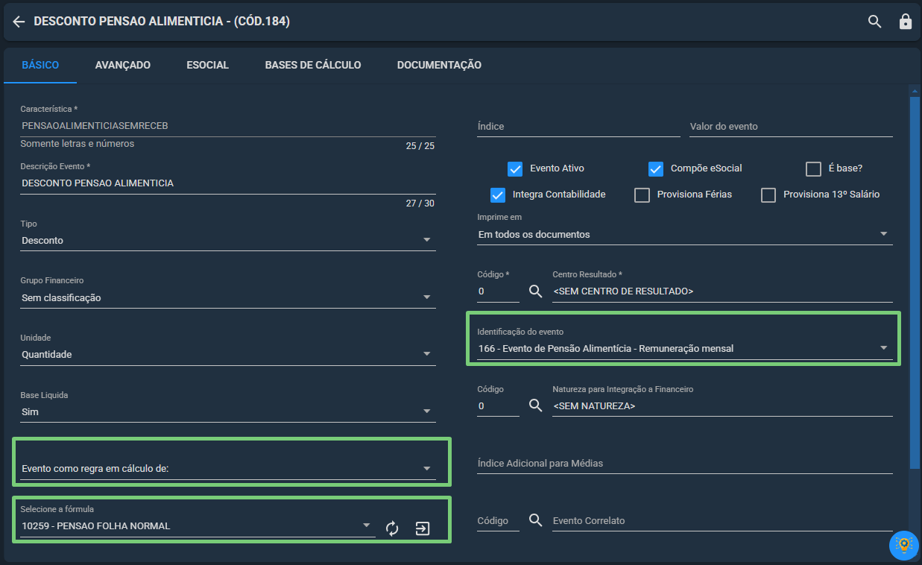
Task: Open Identificação do evento dropdown
Action: [684, 348]
